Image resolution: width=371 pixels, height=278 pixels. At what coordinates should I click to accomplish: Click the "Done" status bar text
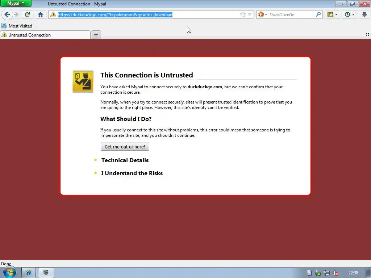[x=6, y=264]
